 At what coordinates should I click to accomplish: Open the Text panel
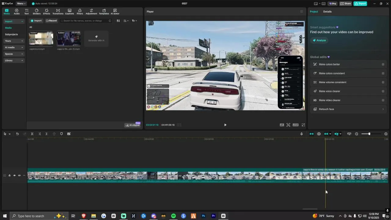click(x=27, y=12)
